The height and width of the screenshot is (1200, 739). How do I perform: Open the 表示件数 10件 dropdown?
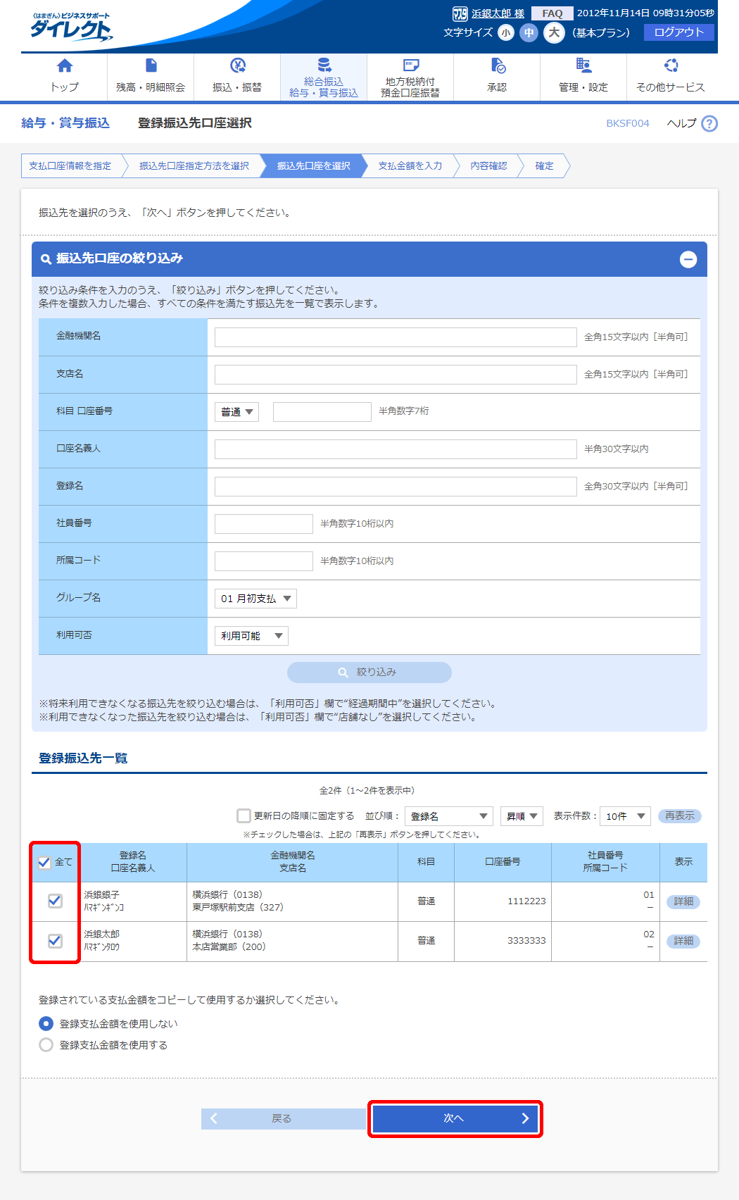(625, 816)
